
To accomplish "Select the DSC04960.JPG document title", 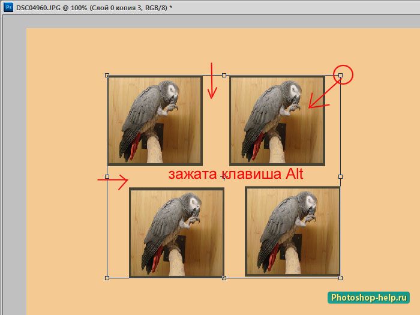I will click(x=94, y=8).
